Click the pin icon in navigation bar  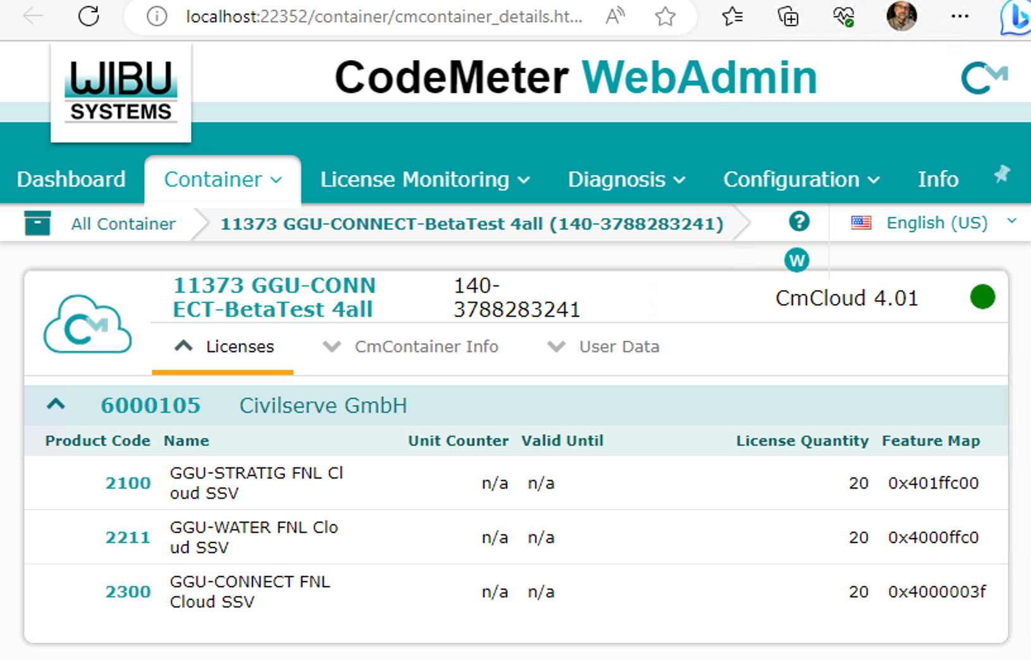(x=1001, y=174)
